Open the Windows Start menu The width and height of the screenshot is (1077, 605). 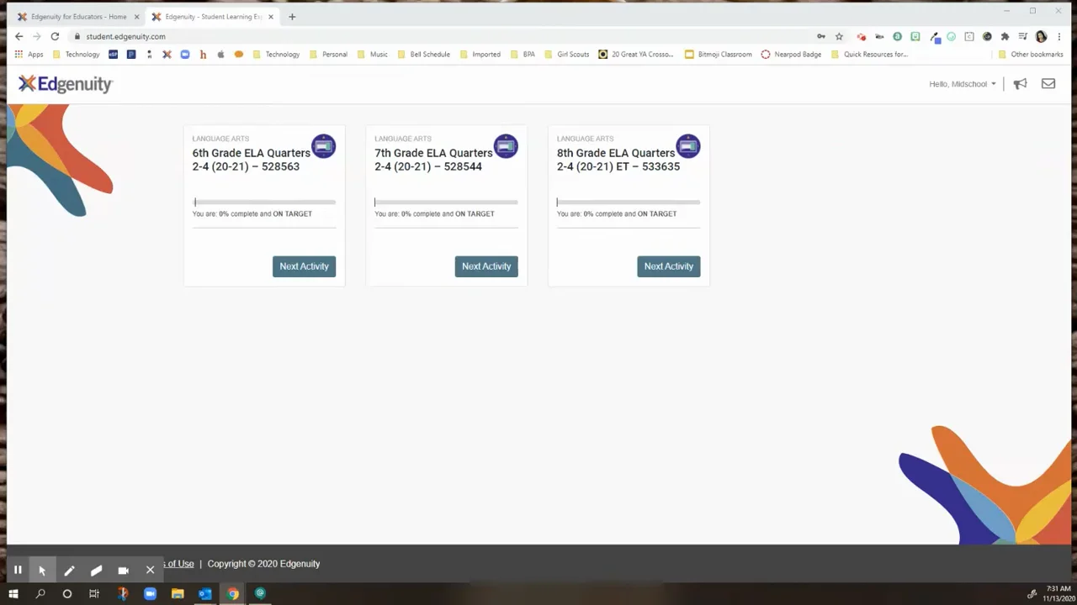[13, 594]
